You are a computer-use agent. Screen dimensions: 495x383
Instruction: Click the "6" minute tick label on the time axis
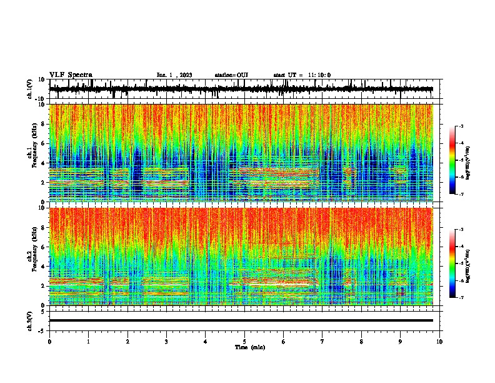pyautogui.click(x=284, y=342)
